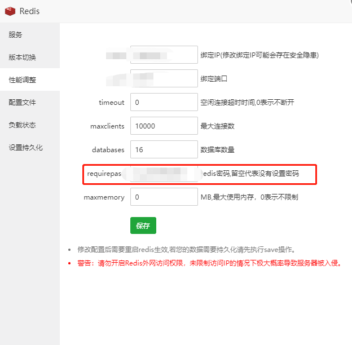This screenshot has width=352, height=345.
Task: Open the 配置文件 tab
Action: 30,102
